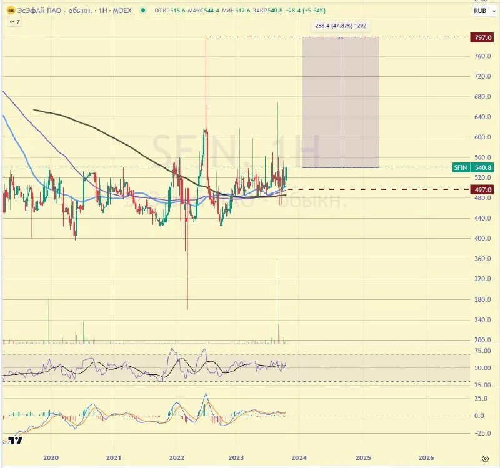This screenshot has height=468, width=500.
Task: Click the 2026 label on time axis
Action: pyautogui.click(x=426, y=458)
